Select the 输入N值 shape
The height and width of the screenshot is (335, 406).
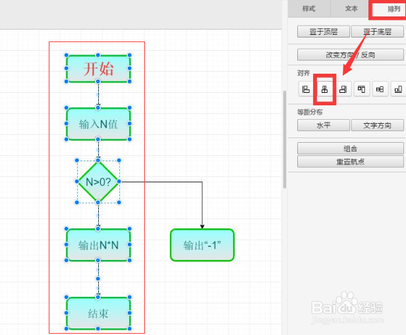(x=98, y=124)
